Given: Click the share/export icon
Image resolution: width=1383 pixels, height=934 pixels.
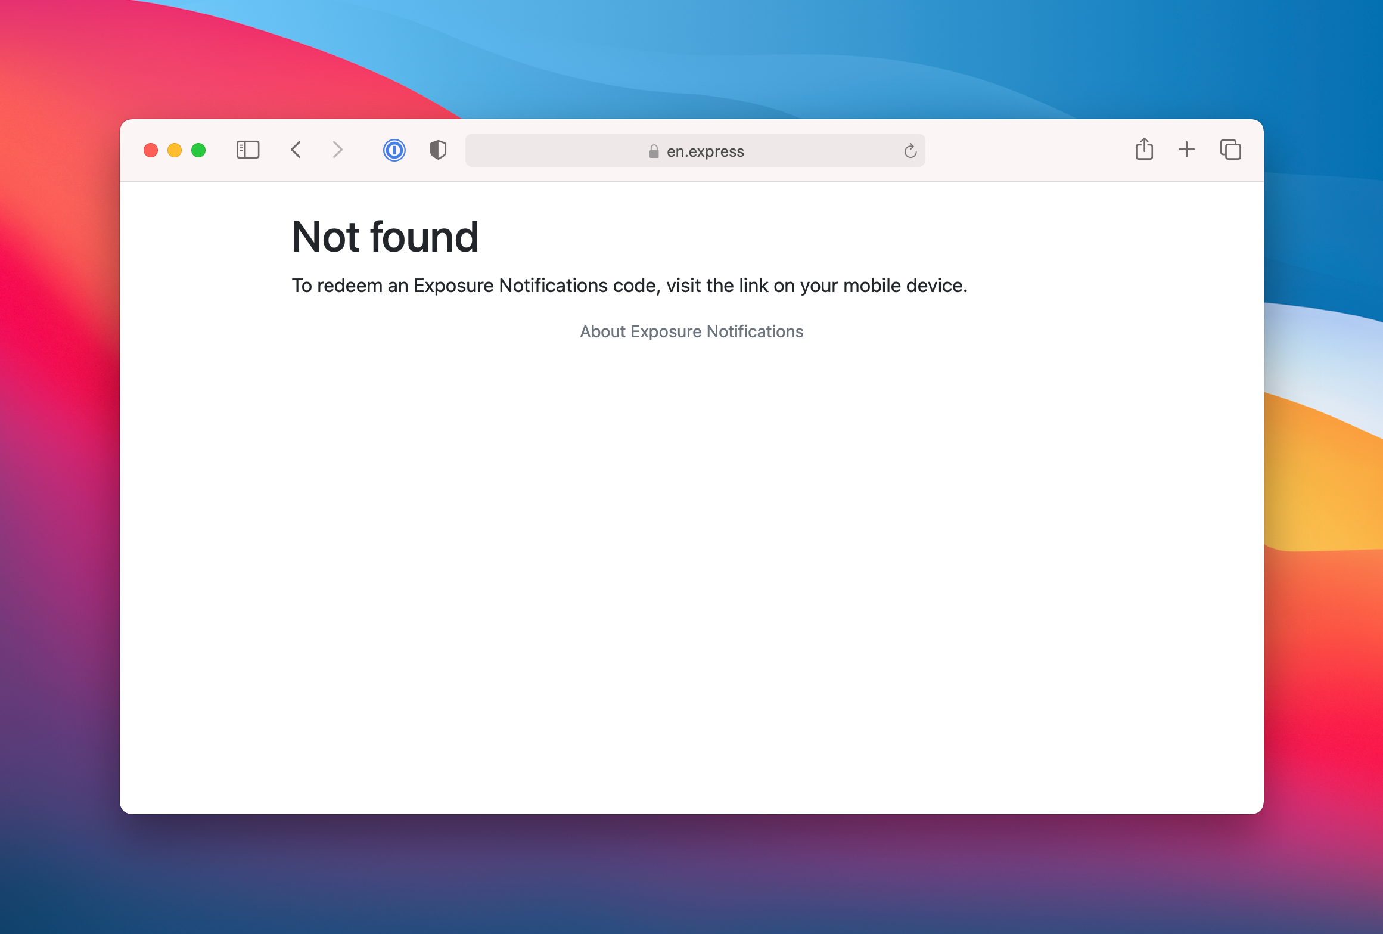Looking at the screenshot, I should tap(1144, 150).
